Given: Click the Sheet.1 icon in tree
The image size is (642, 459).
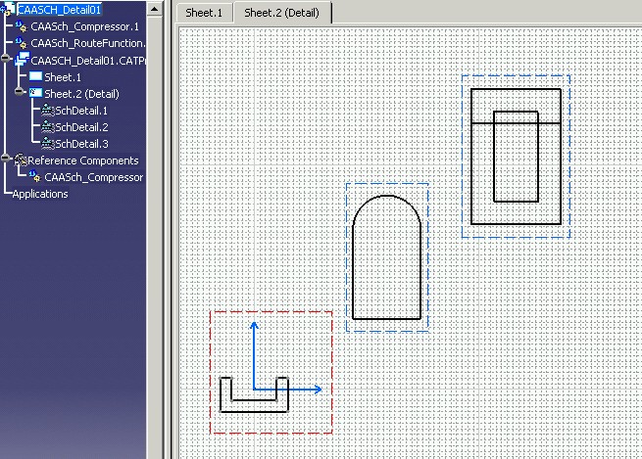Looking at the screenshot, I should (x=35, y=76).
